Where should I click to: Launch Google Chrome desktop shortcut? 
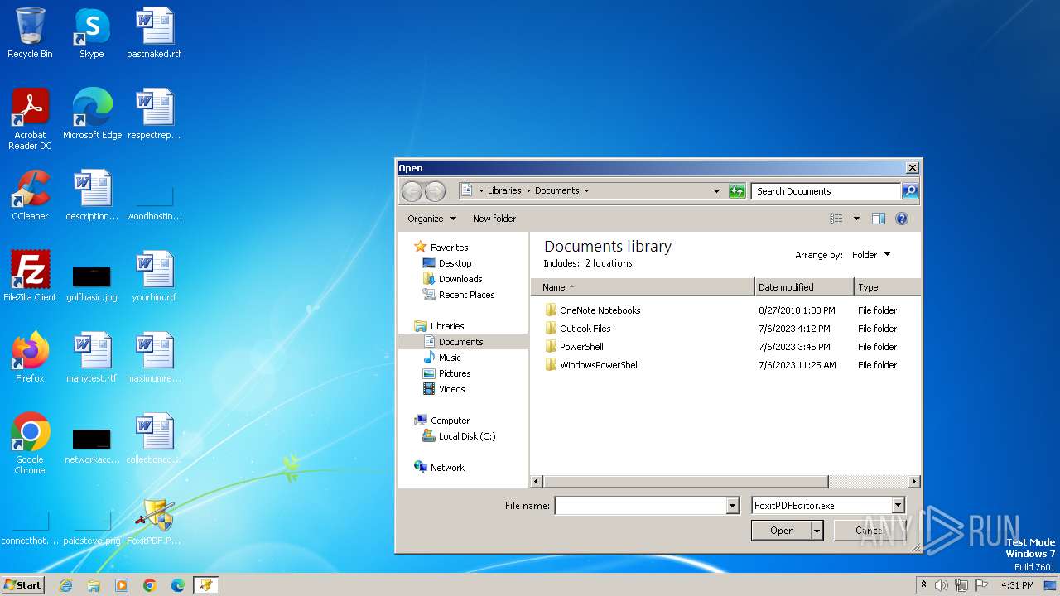[30, 443]
